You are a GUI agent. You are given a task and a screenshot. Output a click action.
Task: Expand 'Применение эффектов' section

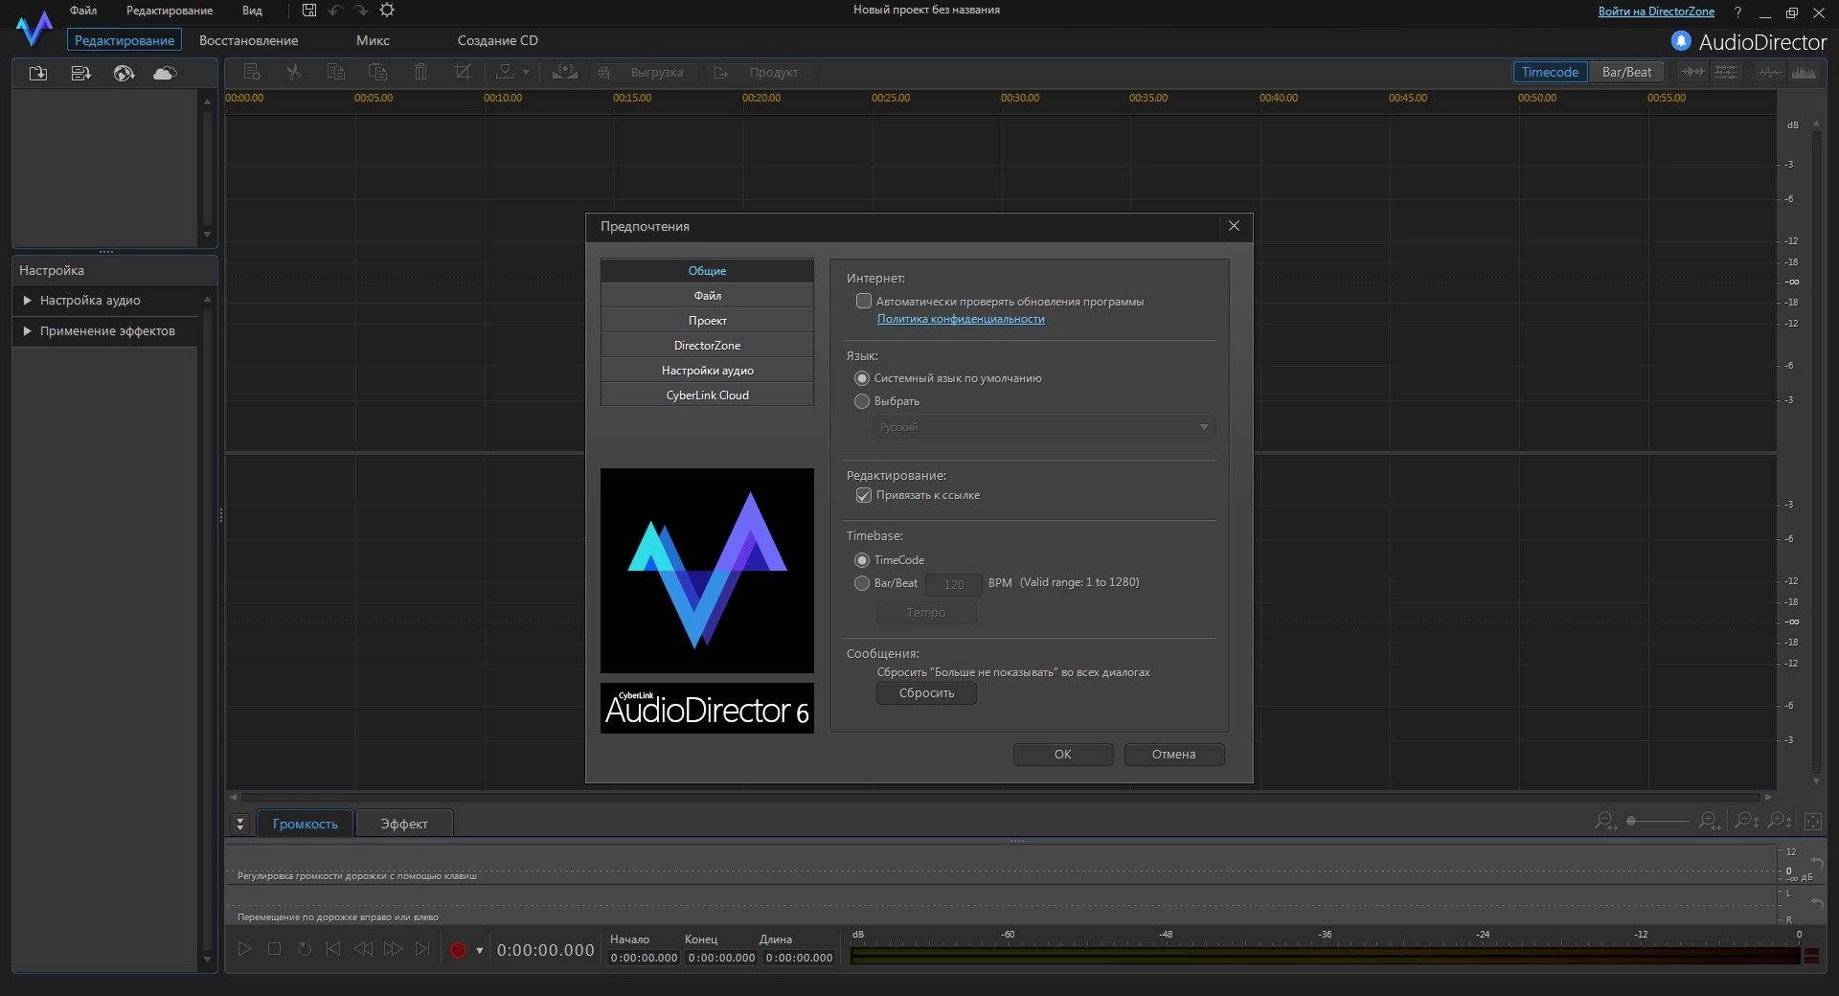point(28,331)
